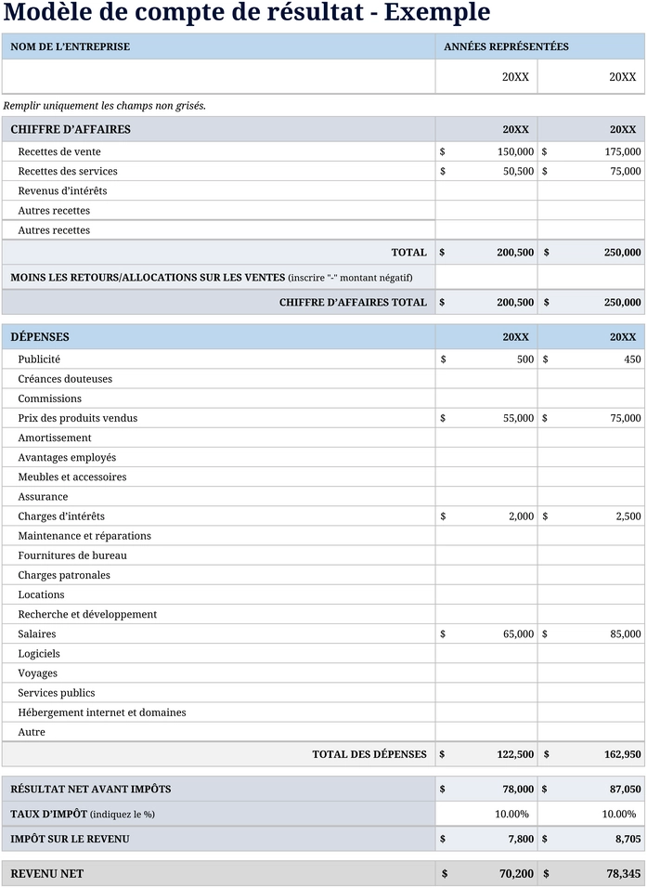Select the CHIFFRE D'AFFAIRES TOTAL label

click(353, 303)
